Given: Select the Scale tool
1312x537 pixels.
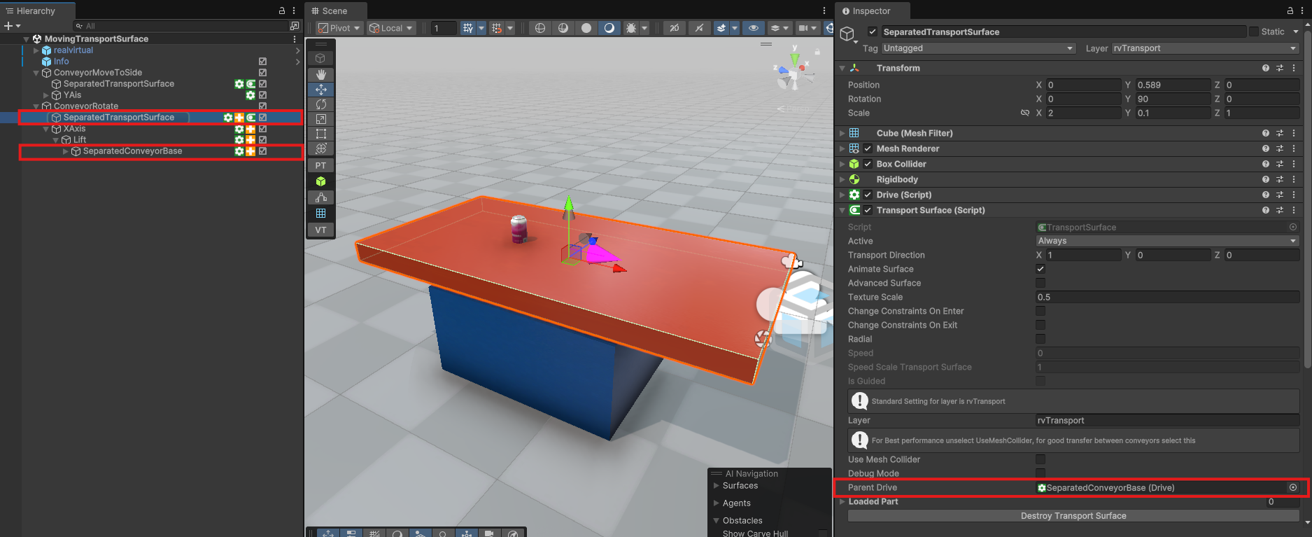Looking at the screenshot, I should coord(320,119).
